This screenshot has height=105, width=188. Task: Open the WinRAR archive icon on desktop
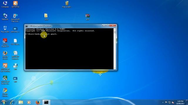tap(88, 17)
